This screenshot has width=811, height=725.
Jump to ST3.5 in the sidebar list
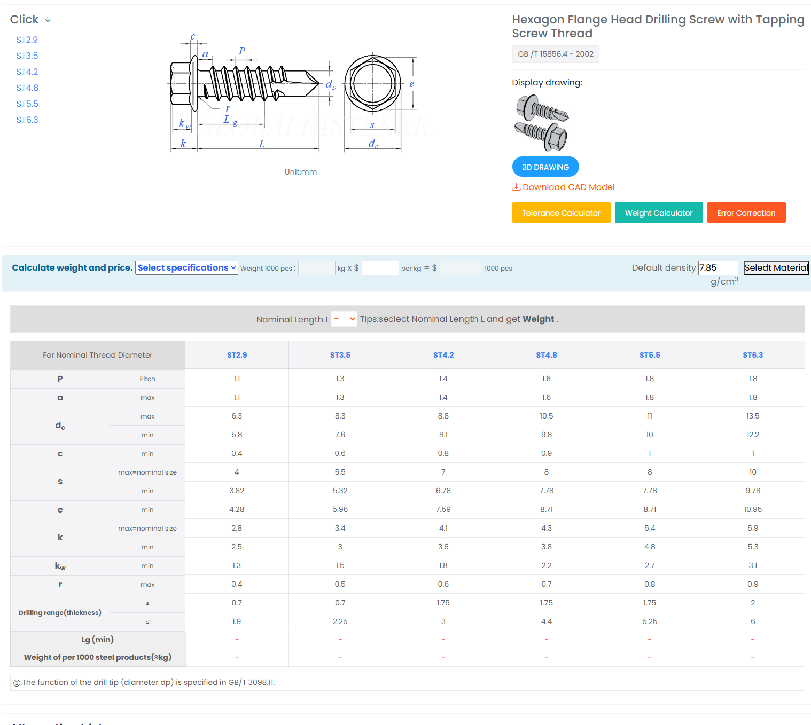tap(27, 56)
